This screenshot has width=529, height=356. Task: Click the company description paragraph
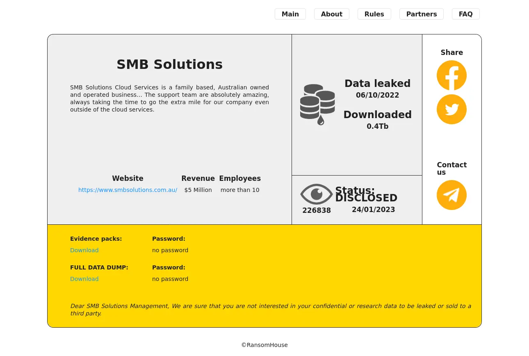[169, 98]
